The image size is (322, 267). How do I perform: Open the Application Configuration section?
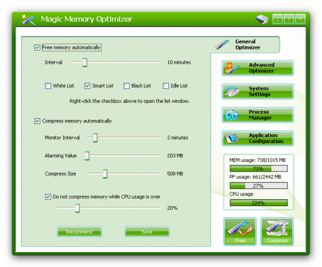[258, 138]
